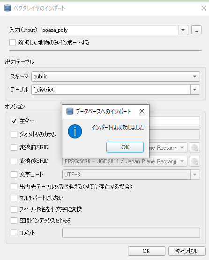The width and height of the screenshot is (209, 260).
Task: Click the OK button beside キャンセル
Action: [x=146, y=251]
